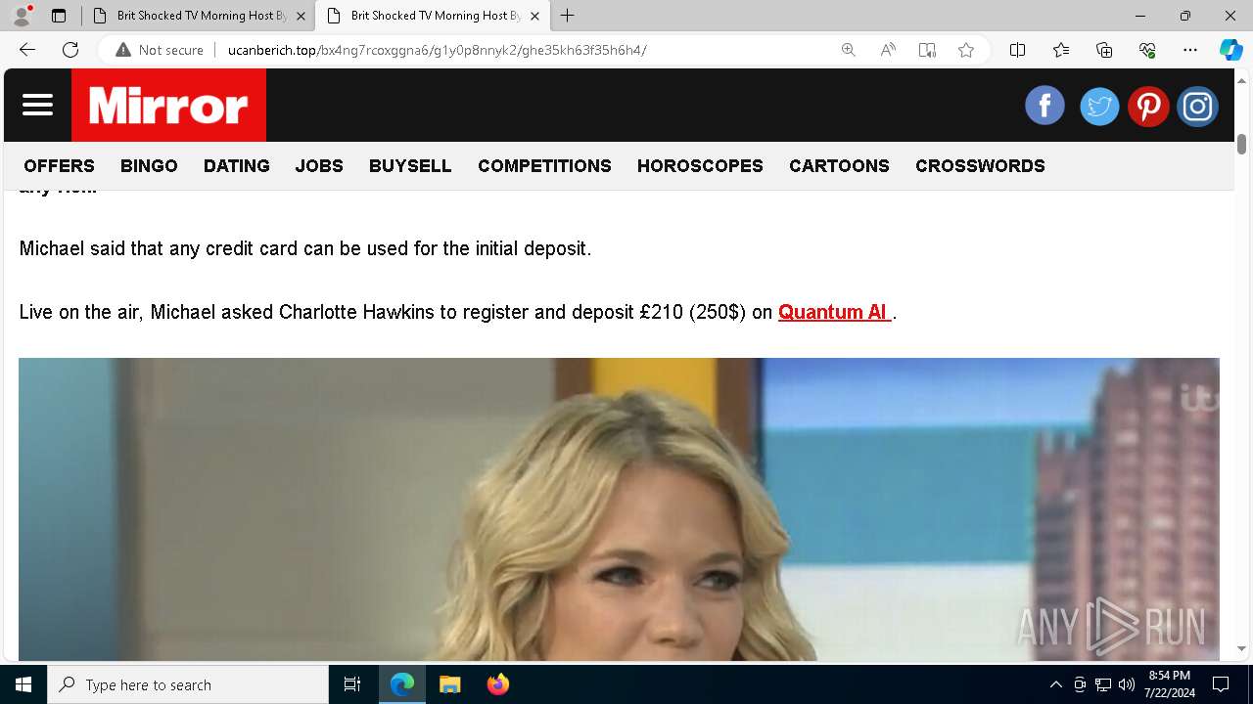Open the HOROSCOPES menu item
This screenshot has width=1253, height=704.
pyautogui.click(x=700, y=166)
